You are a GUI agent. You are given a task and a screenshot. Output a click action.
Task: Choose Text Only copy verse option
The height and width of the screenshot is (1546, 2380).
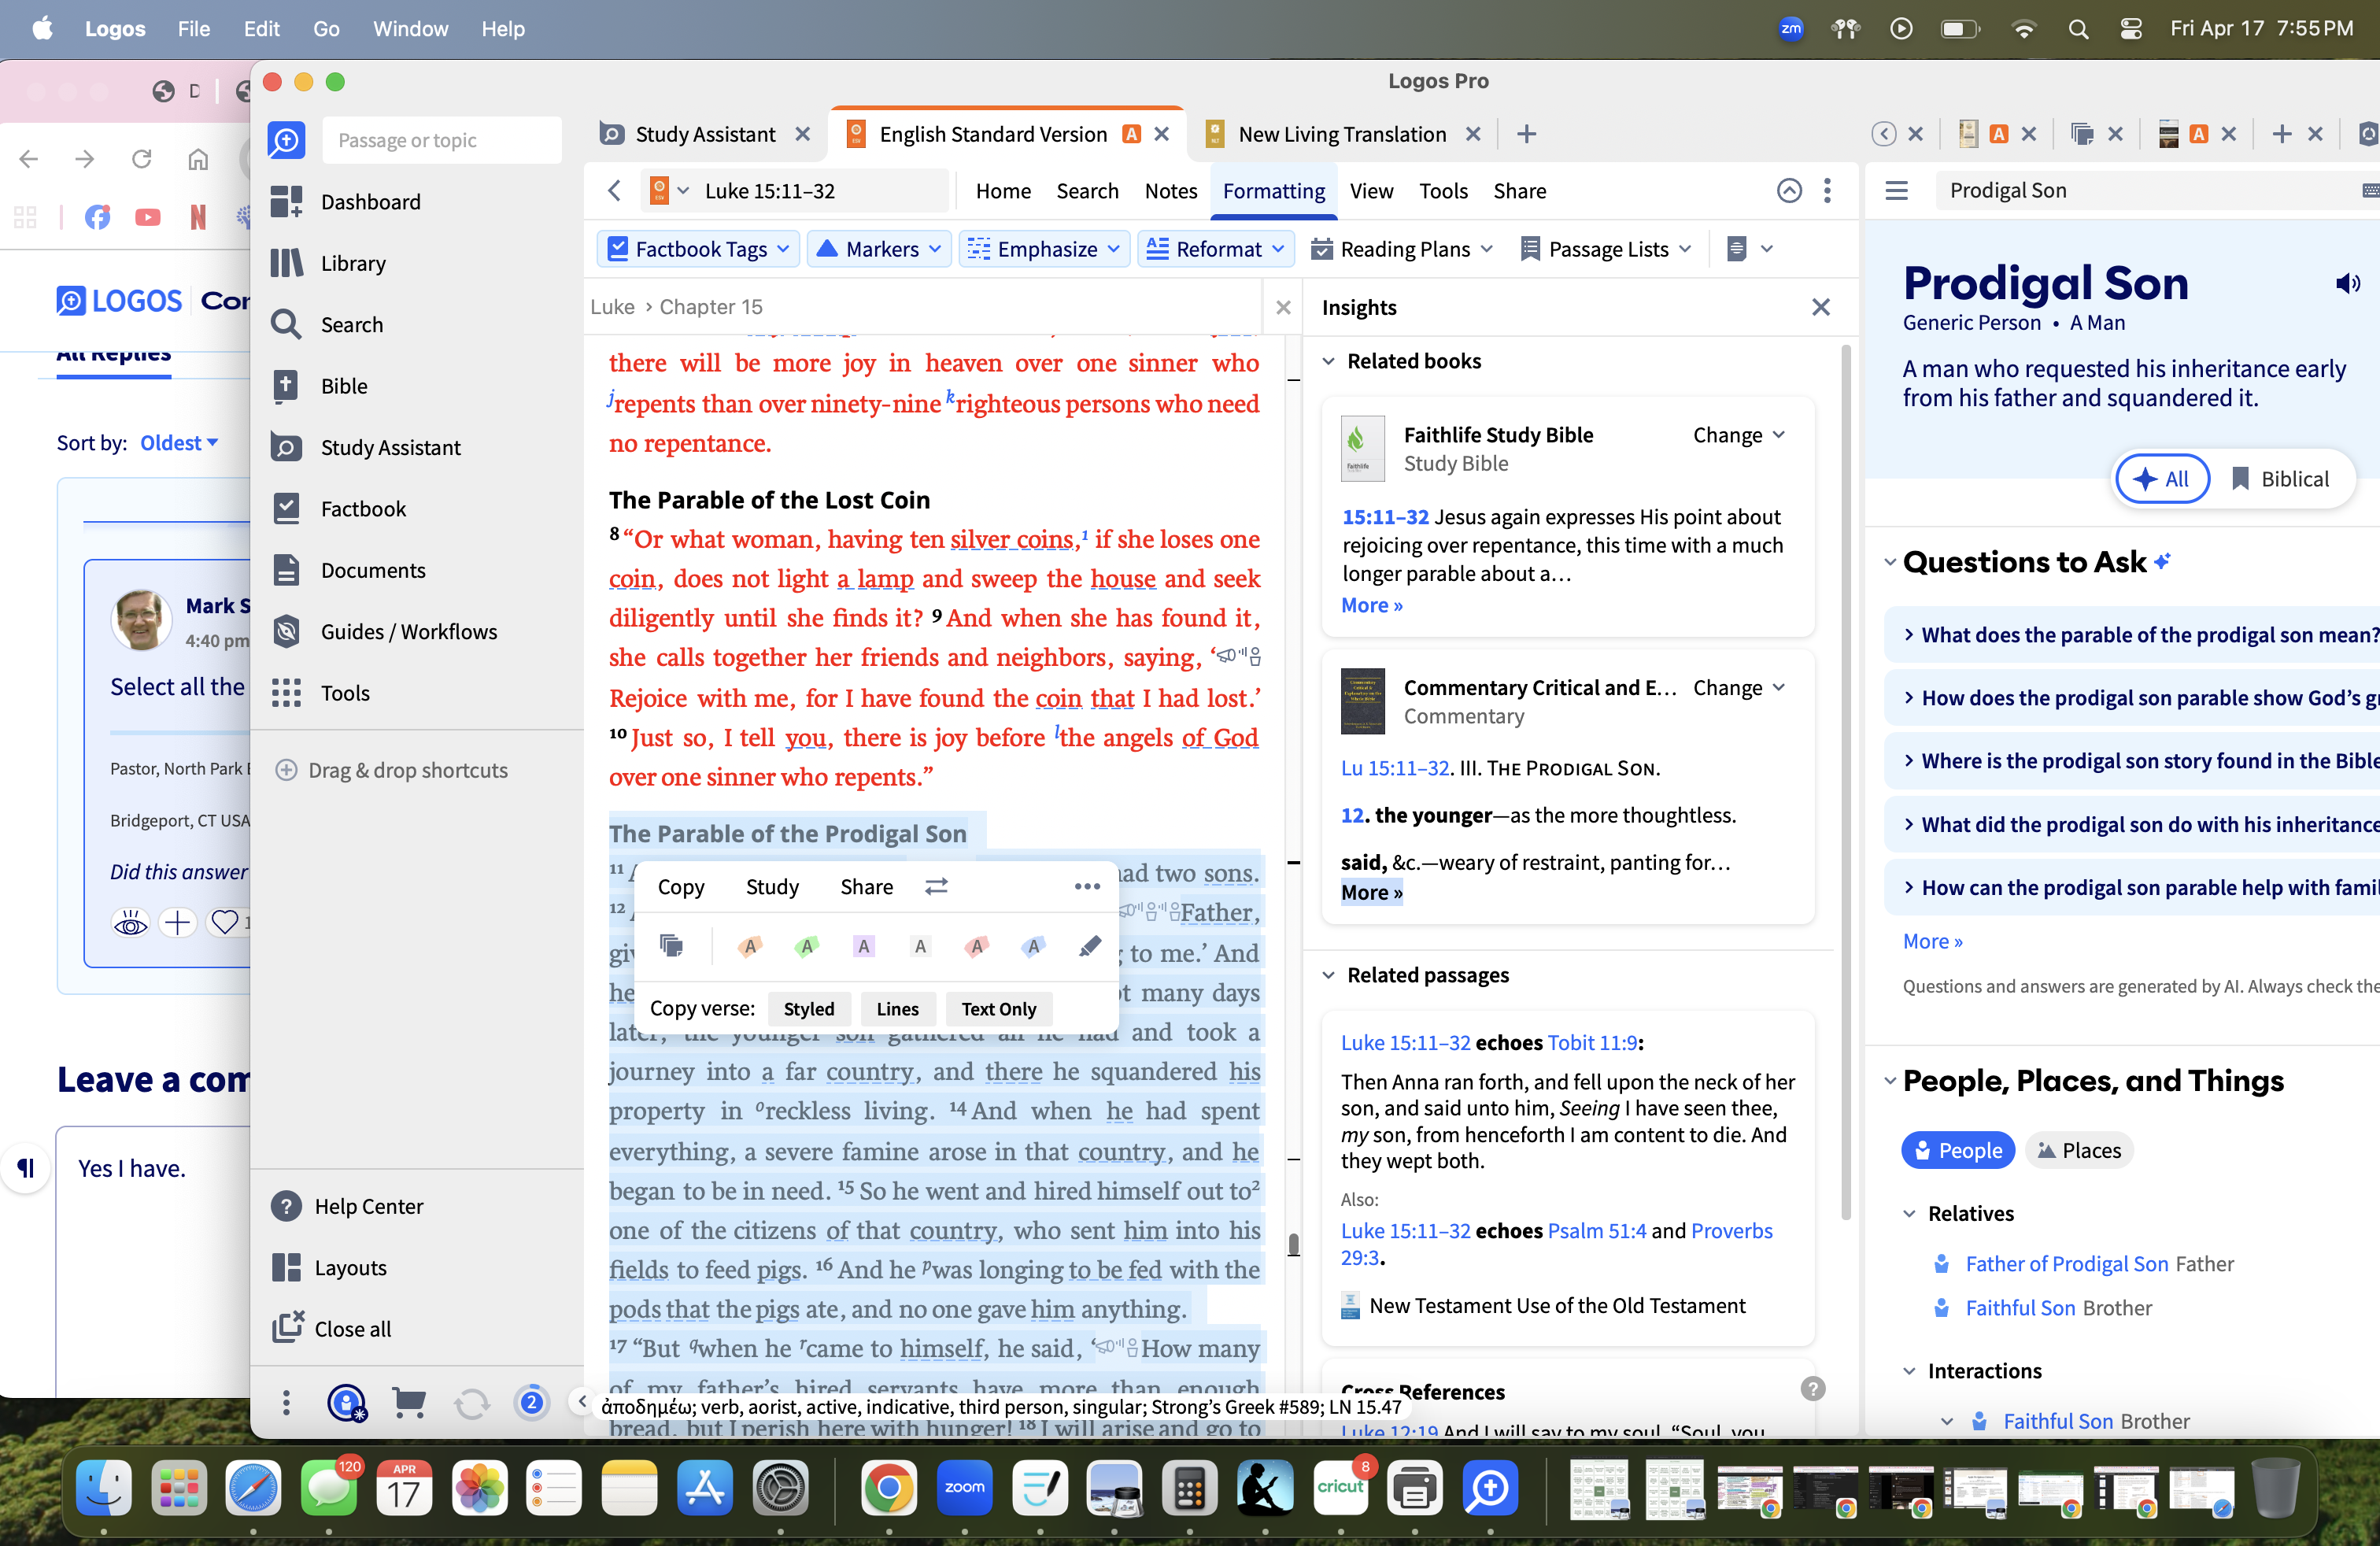coord(999,1008)
